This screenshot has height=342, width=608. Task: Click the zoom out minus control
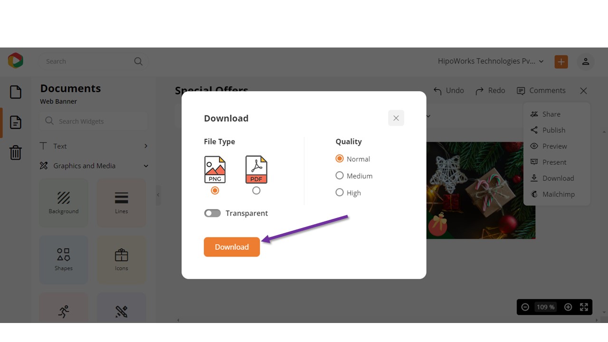(525, 307)
